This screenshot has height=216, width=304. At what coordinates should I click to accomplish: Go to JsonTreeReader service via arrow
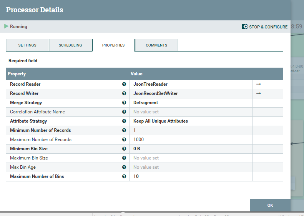pyautogui.click(x=259, y=84)
